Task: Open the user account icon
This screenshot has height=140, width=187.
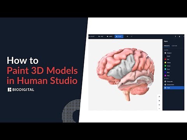Action: pyautogui.click(x=180, y=37)
